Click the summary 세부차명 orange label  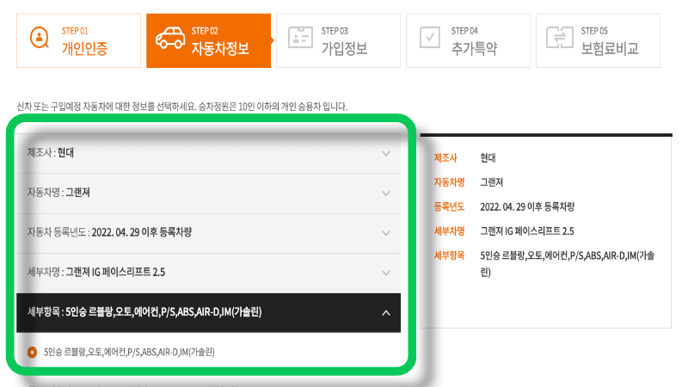[x=449, y=230]
